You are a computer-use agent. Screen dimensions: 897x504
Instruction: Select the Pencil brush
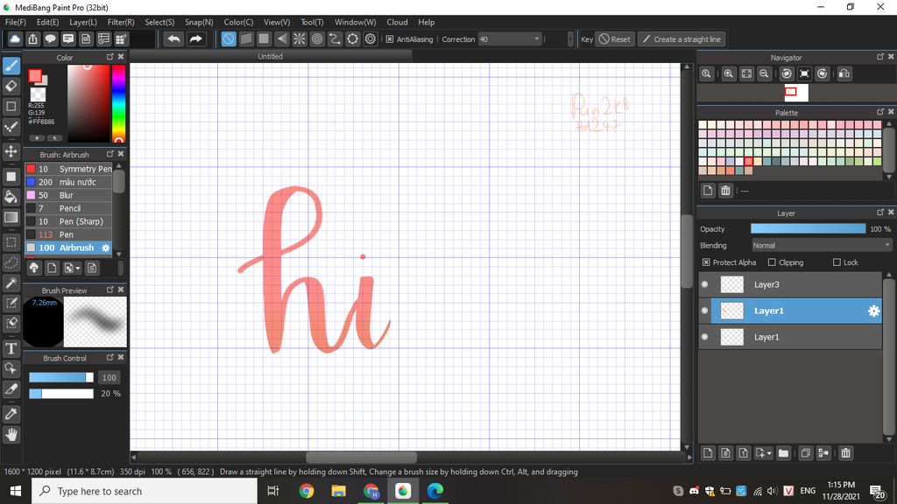pyautogui.click(x=68, y=208)
